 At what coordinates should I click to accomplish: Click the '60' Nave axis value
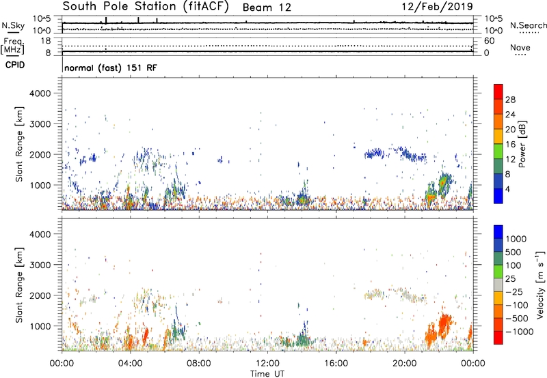point(489,41)
